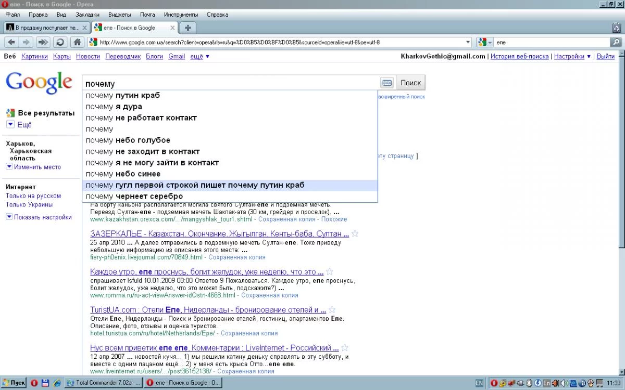The image size is (625, 390).
Task: Open the Виджеты menu
Action: tap(119, 15)
